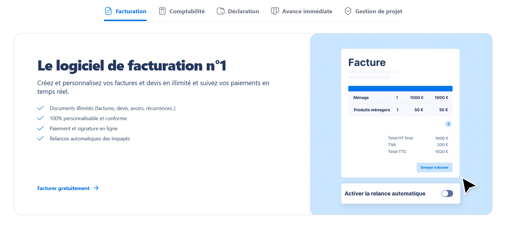The width and height of the screenshot is (511, 225).
Task: Follow the Facturer gratuitement link
Action: coord(64,188)
